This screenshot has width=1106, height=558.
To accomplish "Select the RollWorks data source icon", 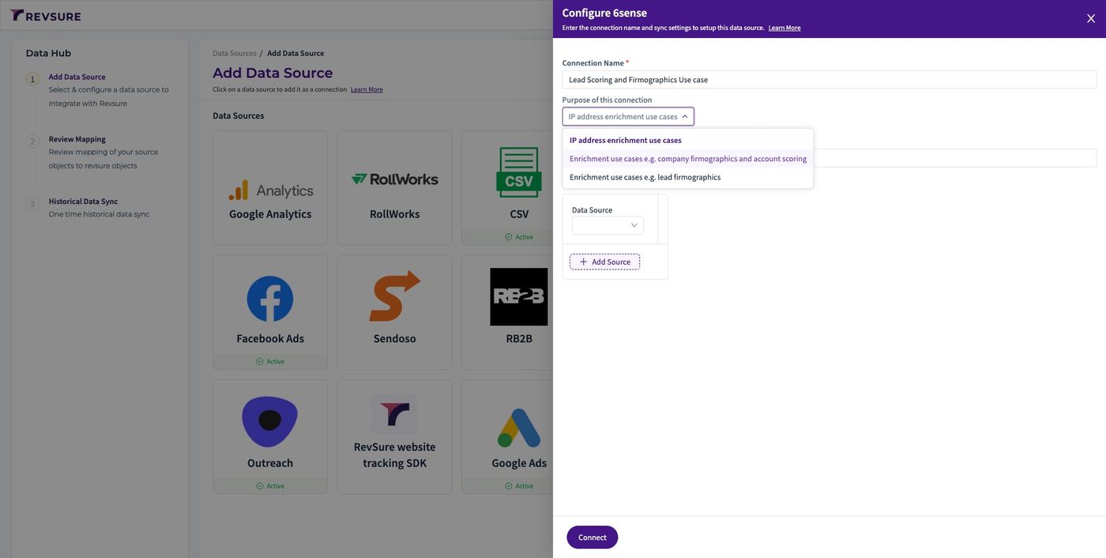I will coord(394,179).
